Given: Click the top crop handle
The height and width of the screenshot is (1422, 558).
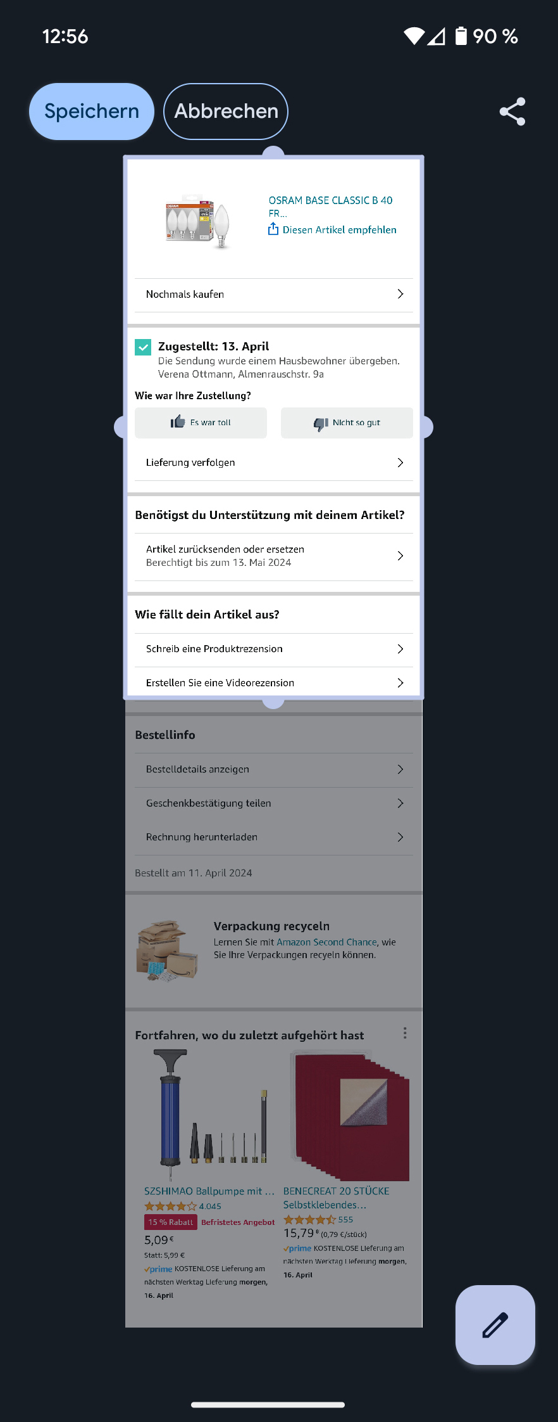Looking at the screenshot, I should tap(273, 154).
